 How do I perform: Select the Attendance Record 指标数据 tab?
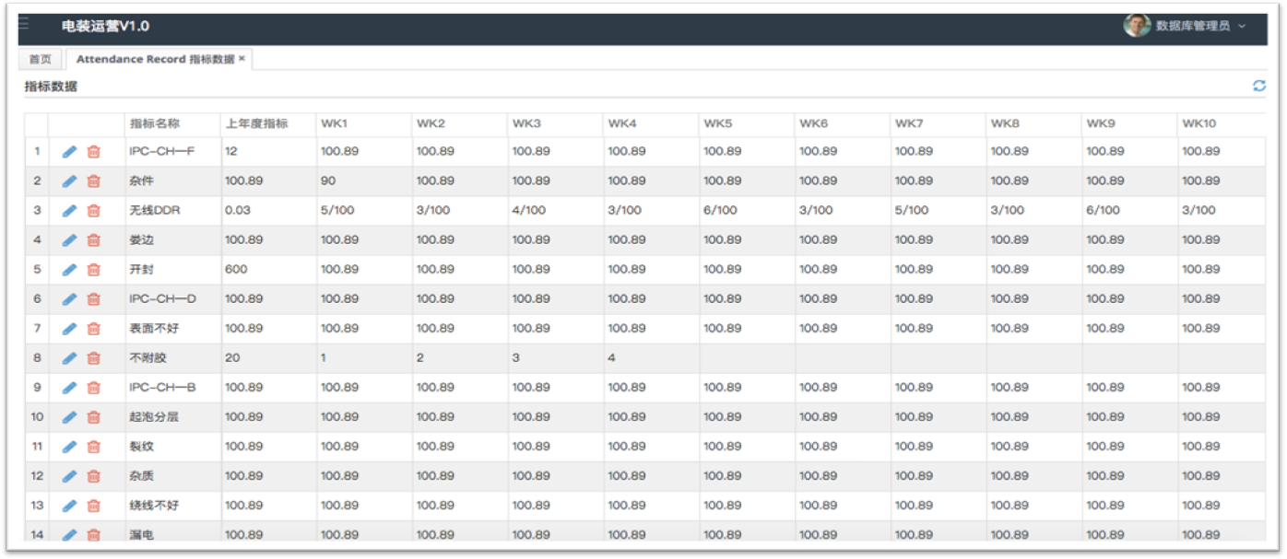(x=154, y=59)
